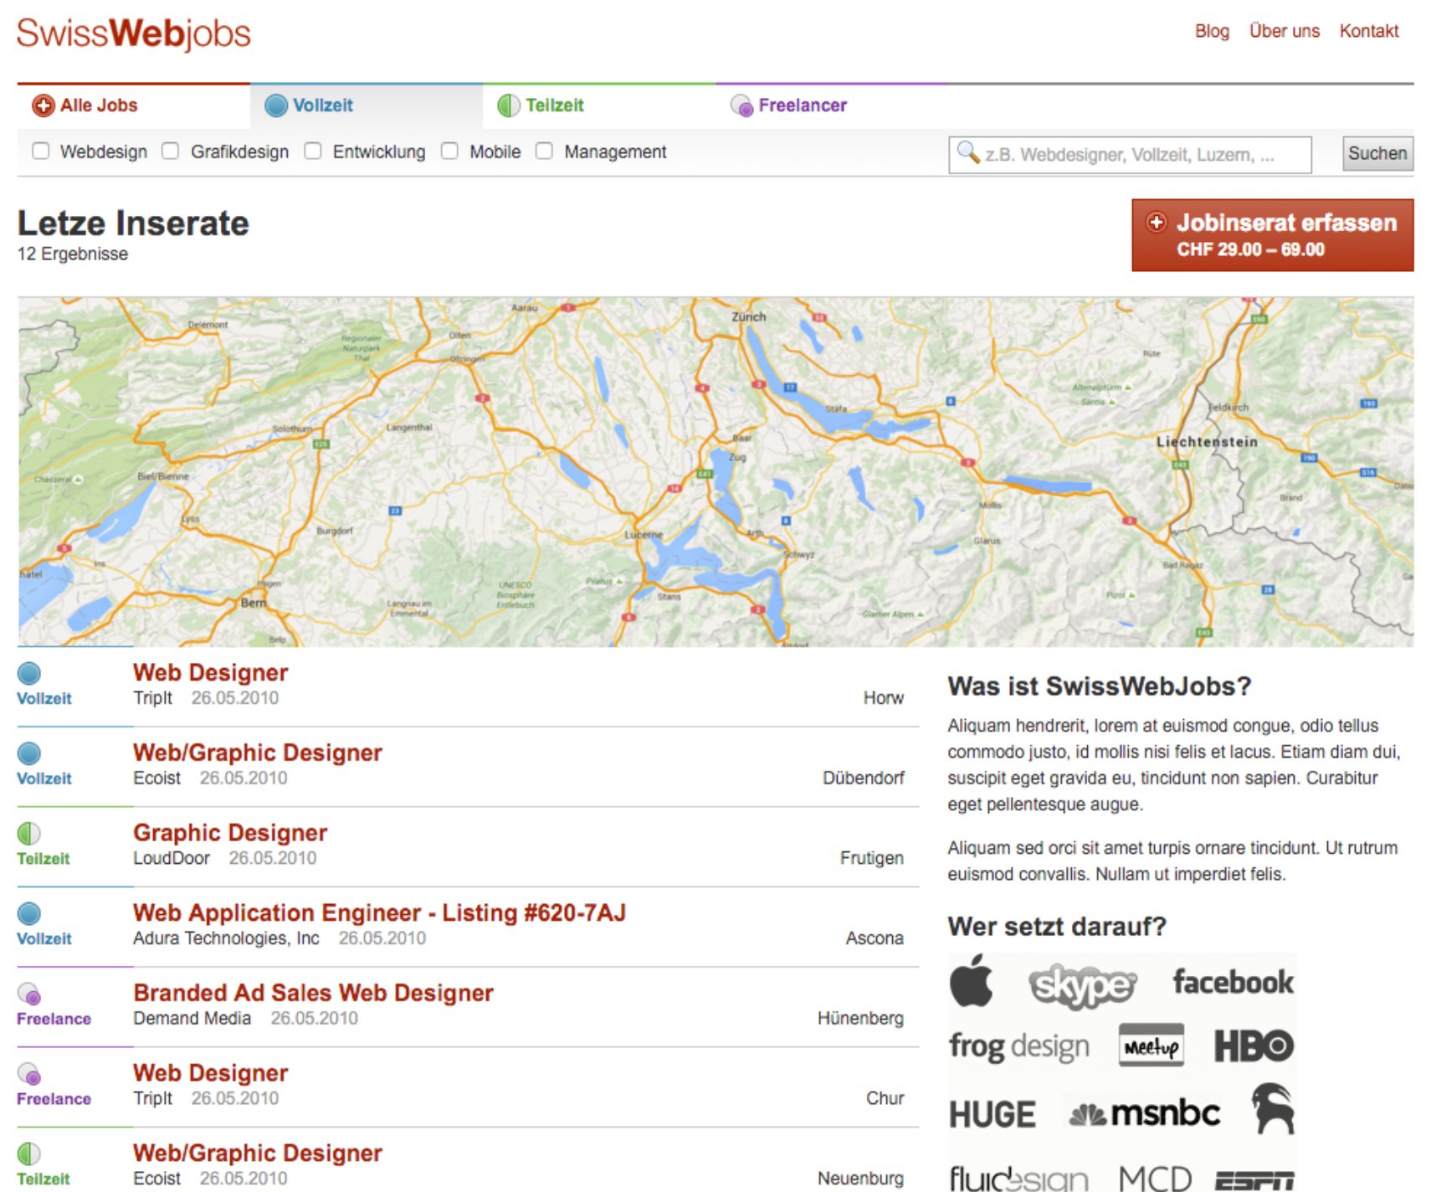
Task: Click the blue Vollzeit circle icon beside Web Designer
Action: pos(28,673)
